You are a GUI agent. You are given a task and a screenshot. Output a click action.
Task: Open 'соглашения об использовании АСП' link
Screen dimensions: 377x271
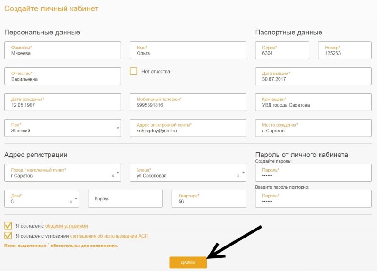tap(109, 236)
